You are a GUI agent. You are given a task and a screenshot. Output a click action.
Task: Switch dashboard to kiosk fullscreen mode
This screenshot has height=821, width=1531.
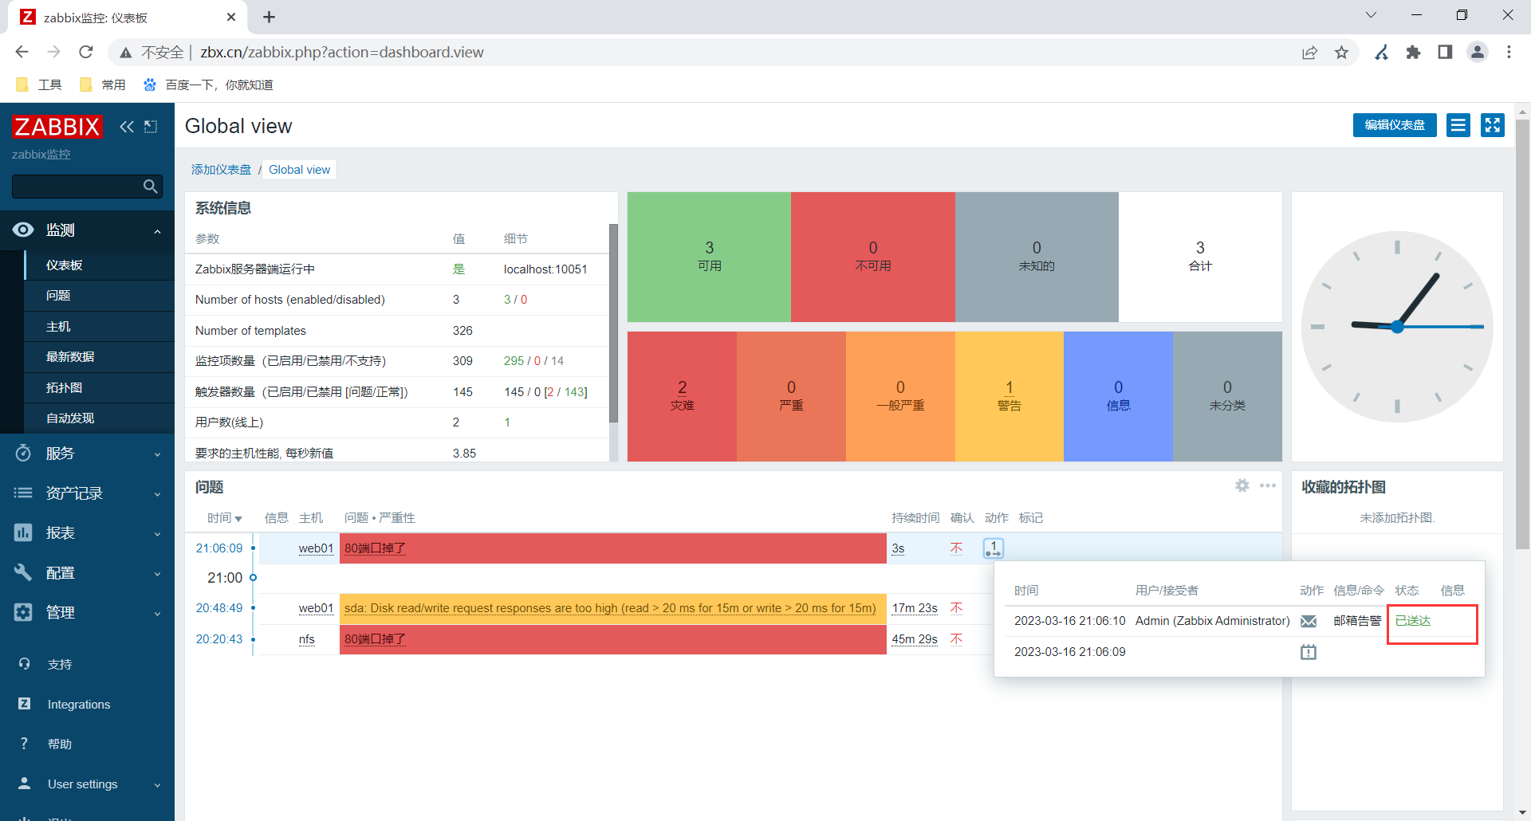tap(1493, 125)
